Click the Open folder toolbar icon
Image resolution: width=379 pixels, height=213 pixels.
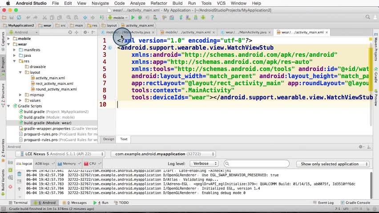[4, 18]
